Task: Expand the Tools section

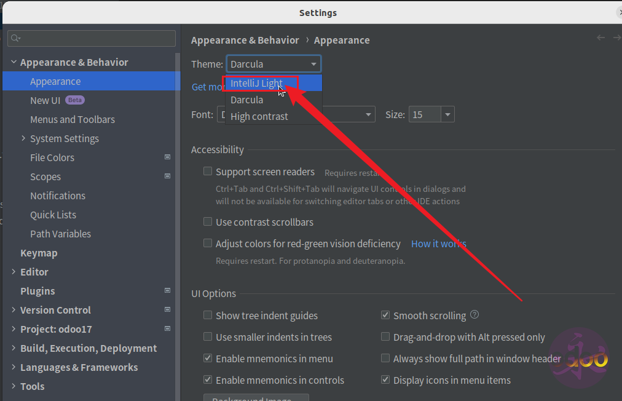Action: tap(14, 386)
